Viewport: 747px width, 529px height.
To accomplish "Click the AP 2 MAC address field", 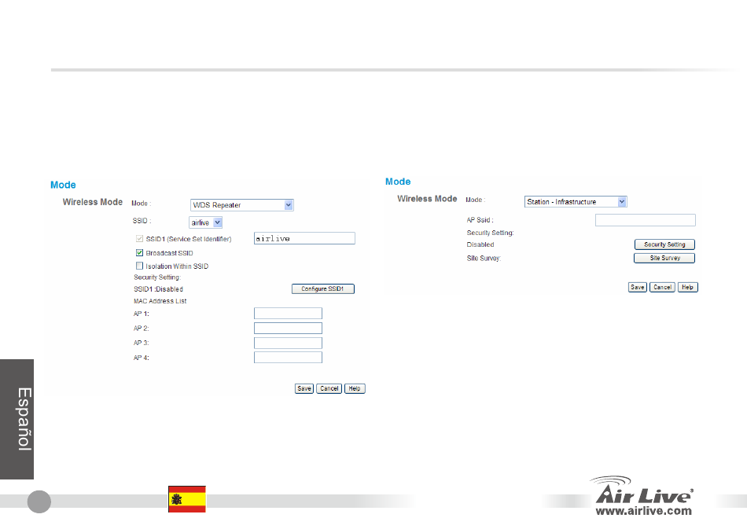I will [x=289, y=328].
